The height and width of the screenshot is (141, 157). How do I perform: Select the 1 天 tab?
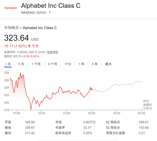click(x=8, y=64)
